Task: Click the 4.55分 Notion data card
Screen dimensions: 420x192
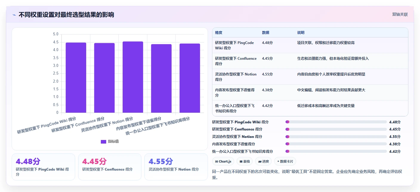Action: [176, 167]
